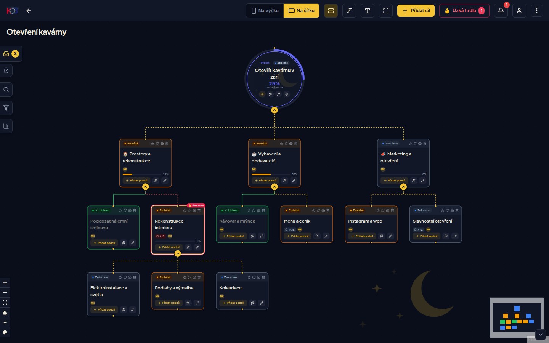Collapse subgoals under Vybavení a dodavatelé
549x343 pixels.
coord(274,187)
